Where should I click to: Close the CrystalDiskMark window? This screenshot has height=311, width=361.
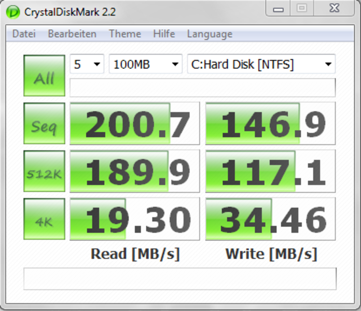[x=334, y=8]
